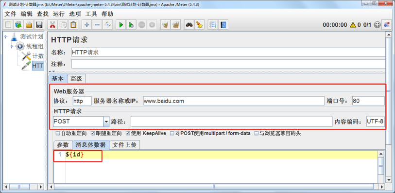Click the Shutdown test icon
This screenshot has width=395, height=193.
(152, 25)
